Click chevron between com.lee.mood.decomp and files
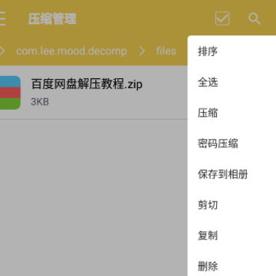276x276 pixels. pyautogui.click(x=142, y=51)
